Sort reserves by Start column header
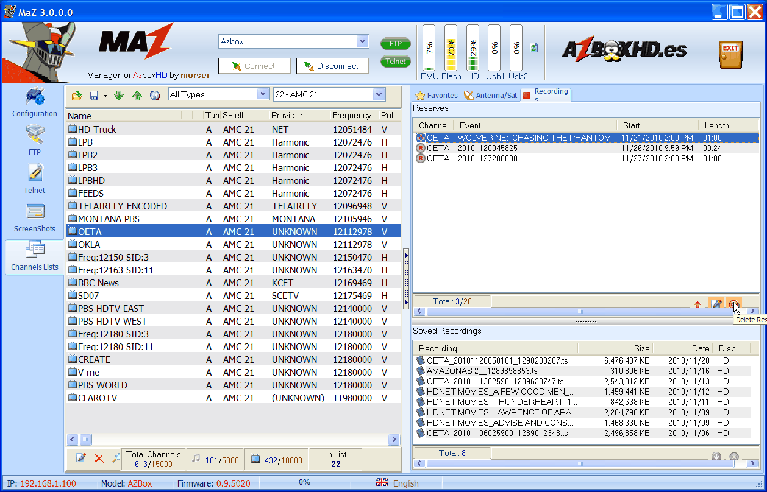Image resolution: width=767 pixels, height=492 pixels. coord(657,125)
